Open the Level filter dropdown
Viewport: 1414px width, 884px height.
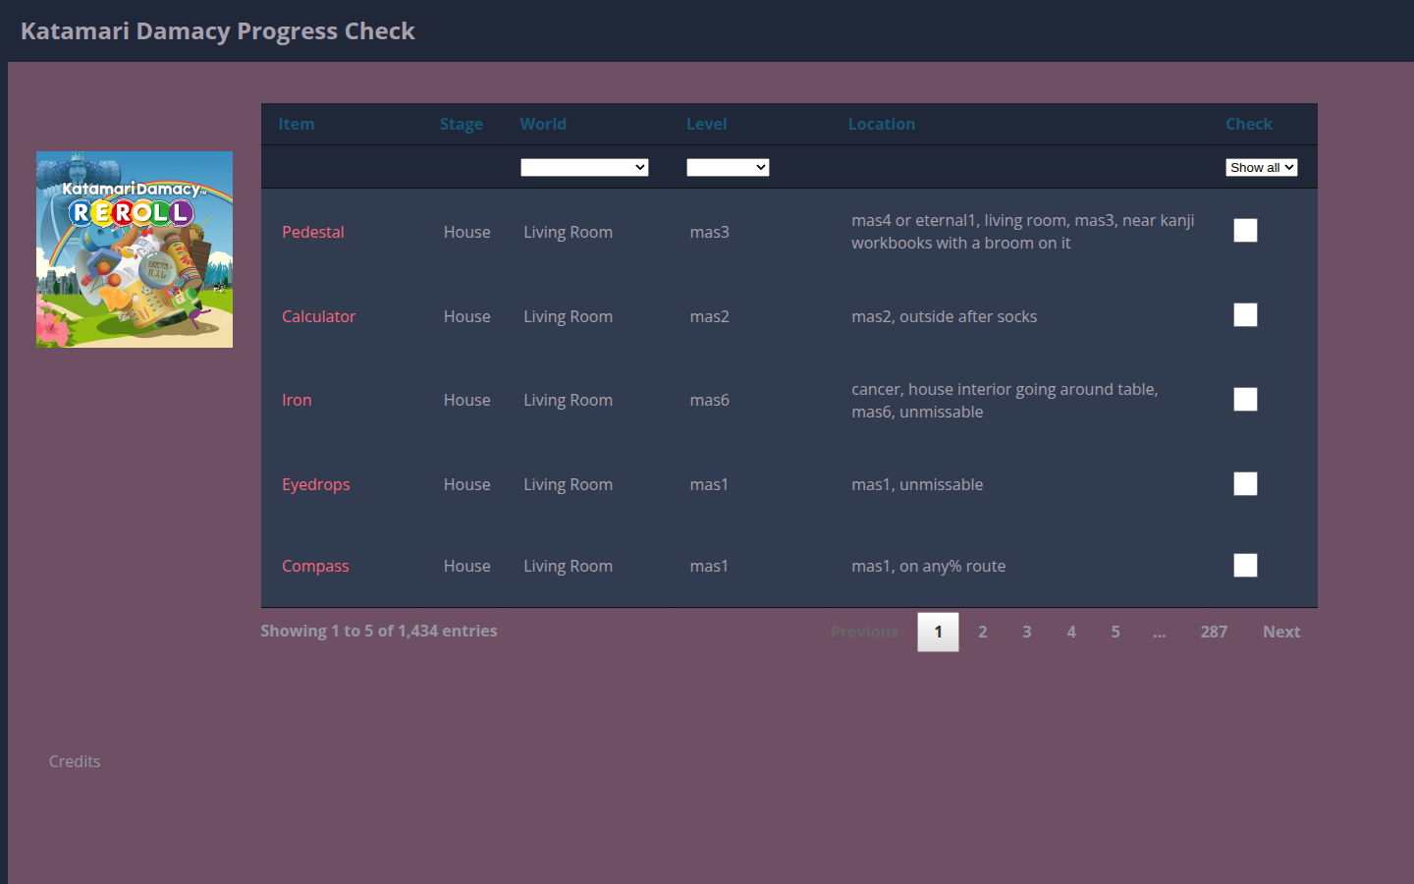coord(728,167)
